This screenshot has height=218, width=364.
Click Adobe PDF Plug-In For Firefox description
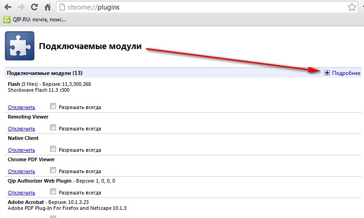pos(67,208)
